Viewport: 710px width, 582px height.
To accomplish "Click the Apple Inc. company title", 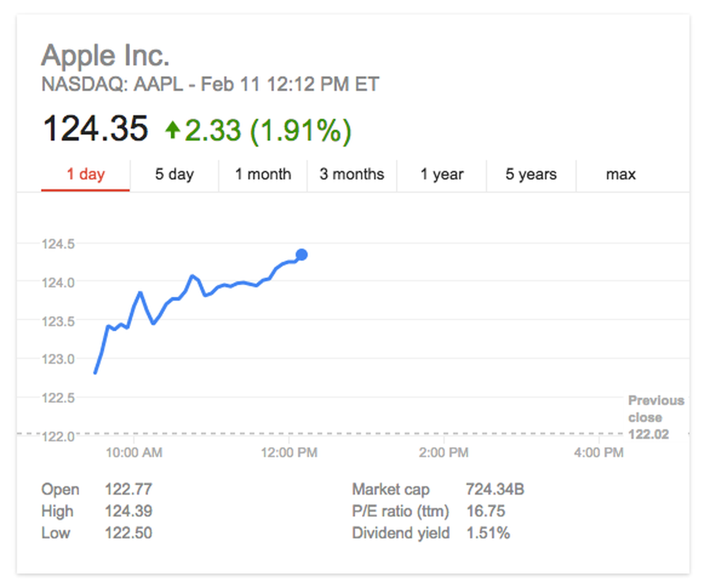I will pyautogui.click(x=106, y=55).
